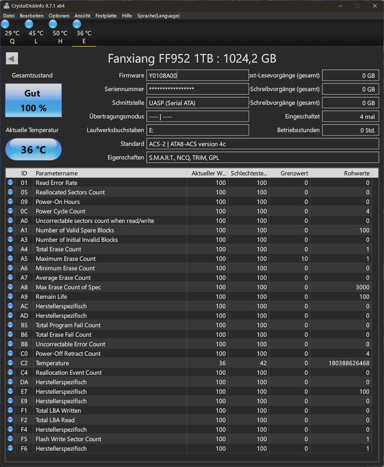
Task: Click the status icon for Maximum Erase Count
Action: [10, 259]
